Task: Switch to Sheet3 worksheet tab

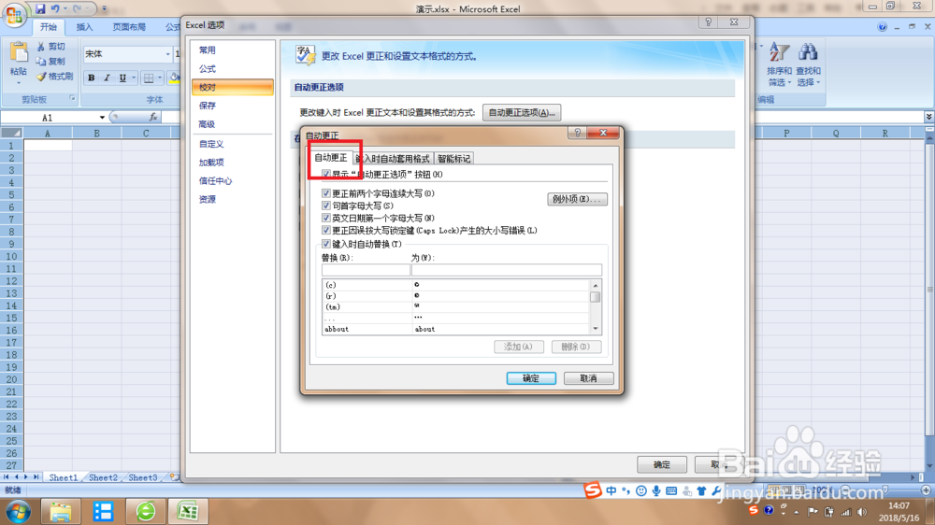Action: point(143,477)
